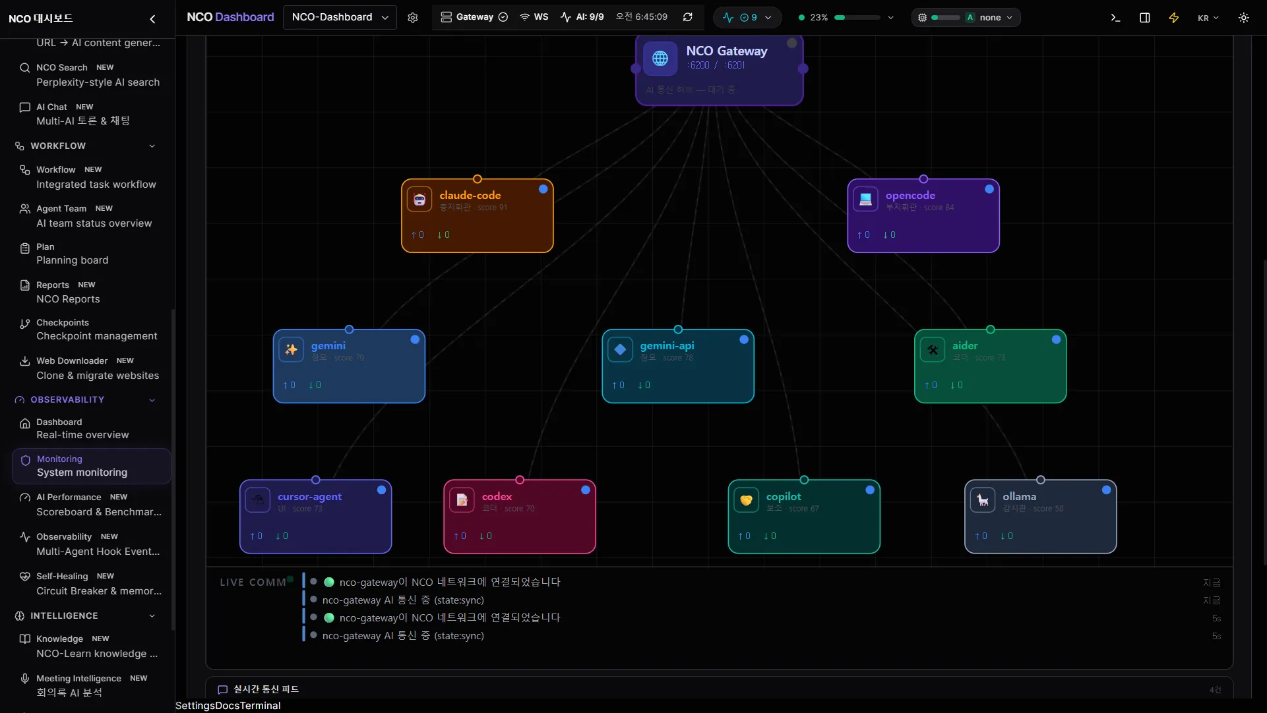This screenshot has height=713, width=1267.
Task: Open the terminal prompt icon in header
Action: (x=1115, y=18)
